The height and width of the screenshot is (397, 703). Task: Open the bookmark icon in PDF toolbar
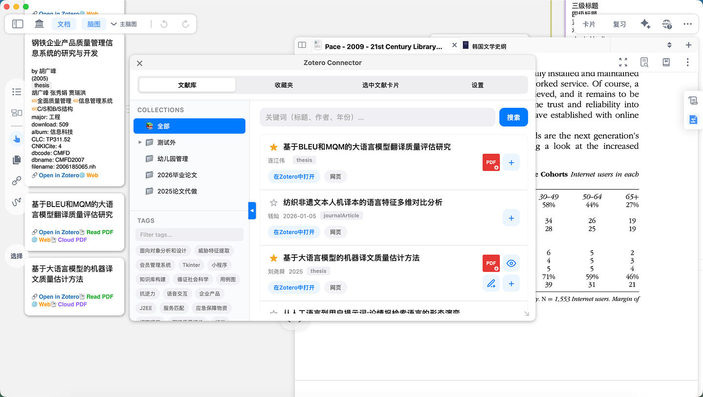click(666, 62)
